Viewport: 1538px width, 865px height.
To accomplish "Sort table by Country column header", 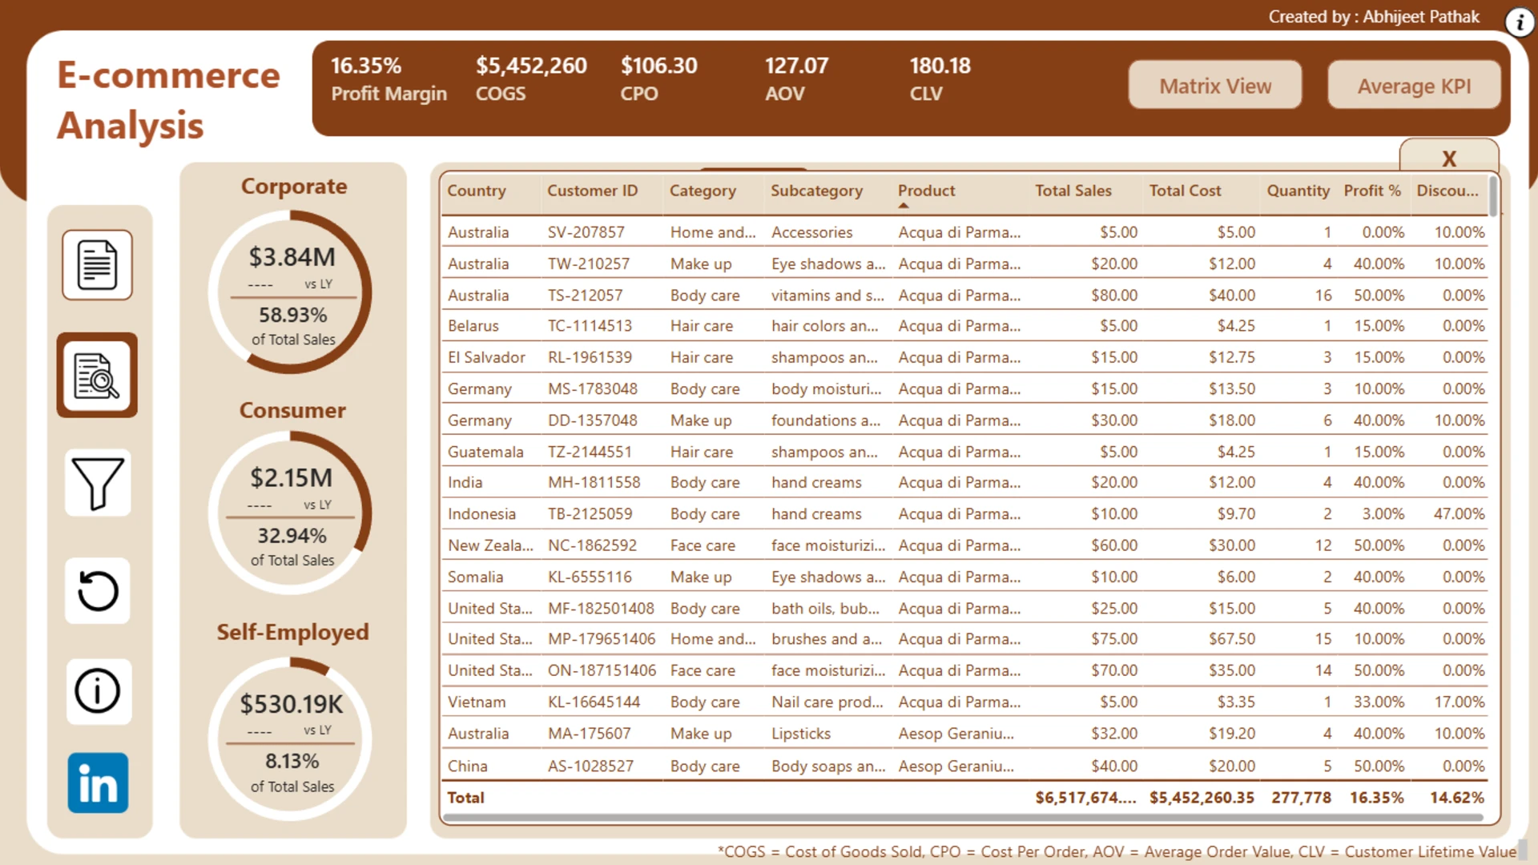I will point(477,191).
